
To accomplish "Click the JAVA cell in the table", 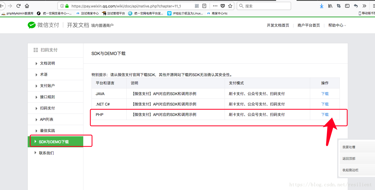I will pyautogui.click(x=109, y=94).
